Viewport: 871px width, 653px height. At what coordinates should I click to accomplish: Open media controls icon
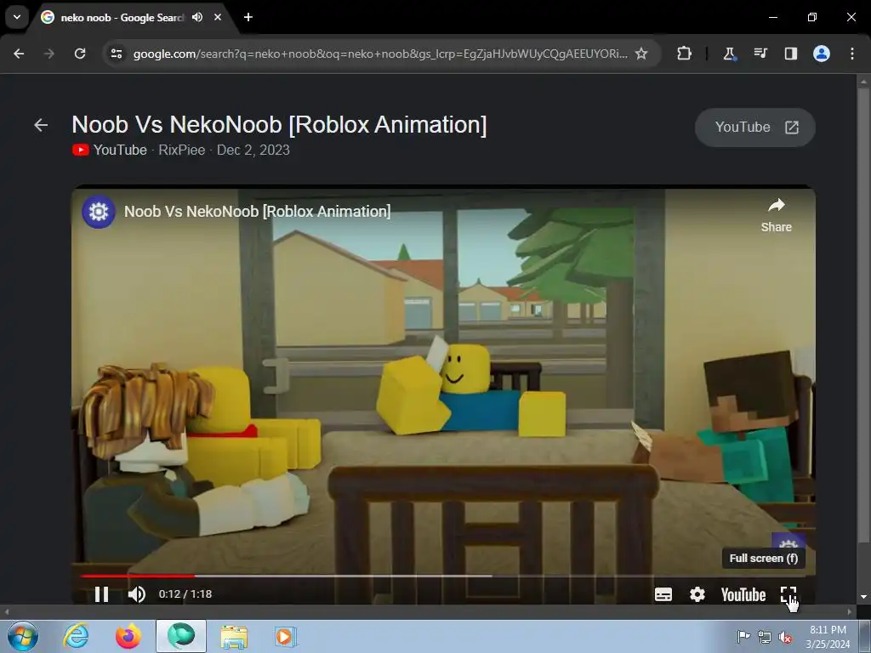[x=760, y=54]
